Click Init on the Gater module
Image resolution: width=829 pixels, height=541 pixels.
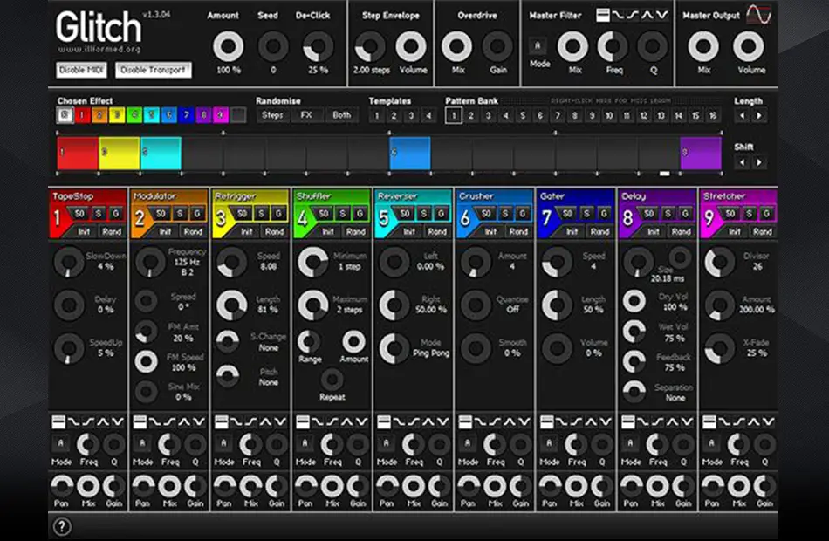(x=572, y=231)
